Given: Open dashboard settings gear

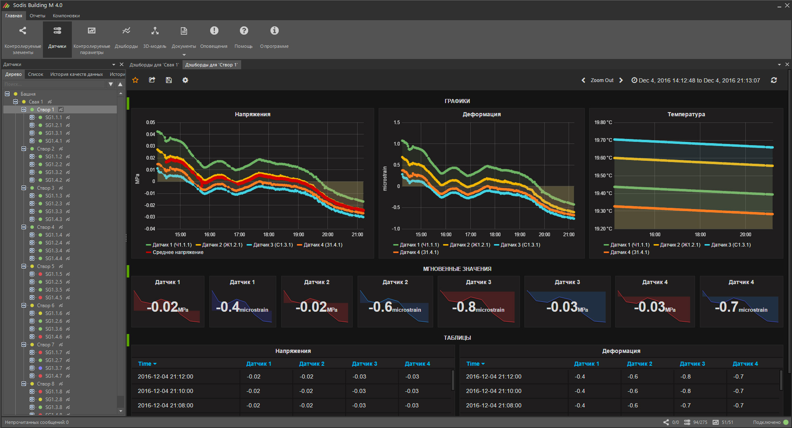Looking at the screenshot, I should click(185, 80).
